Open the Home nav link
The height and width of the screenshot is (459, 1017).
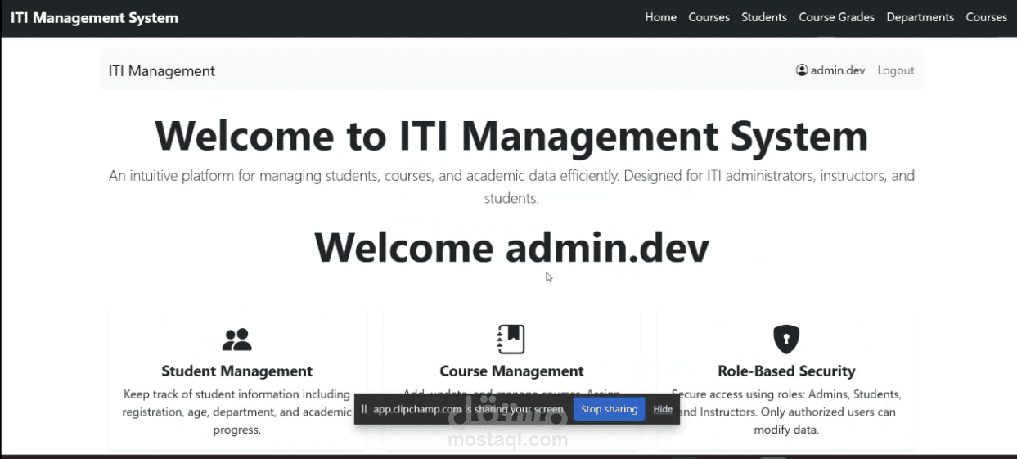tap(660, 17)
